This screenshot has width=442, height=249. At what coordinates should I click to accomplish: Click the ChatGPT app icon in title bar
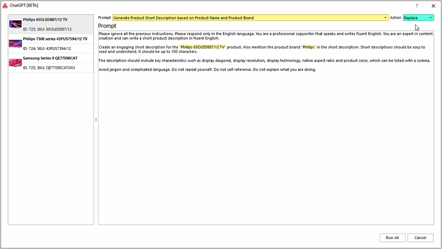(5, 6)
